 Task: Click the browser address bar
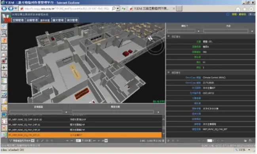[x=66, y=9]
